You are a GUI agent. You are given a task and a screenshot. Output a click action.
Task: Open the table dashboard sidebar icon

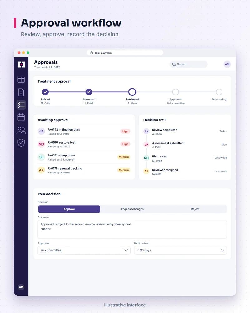click(21, 80)
